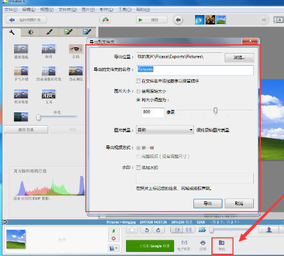Open the 工具(T) menu
The image size is (284, 256).
[125, 9]
